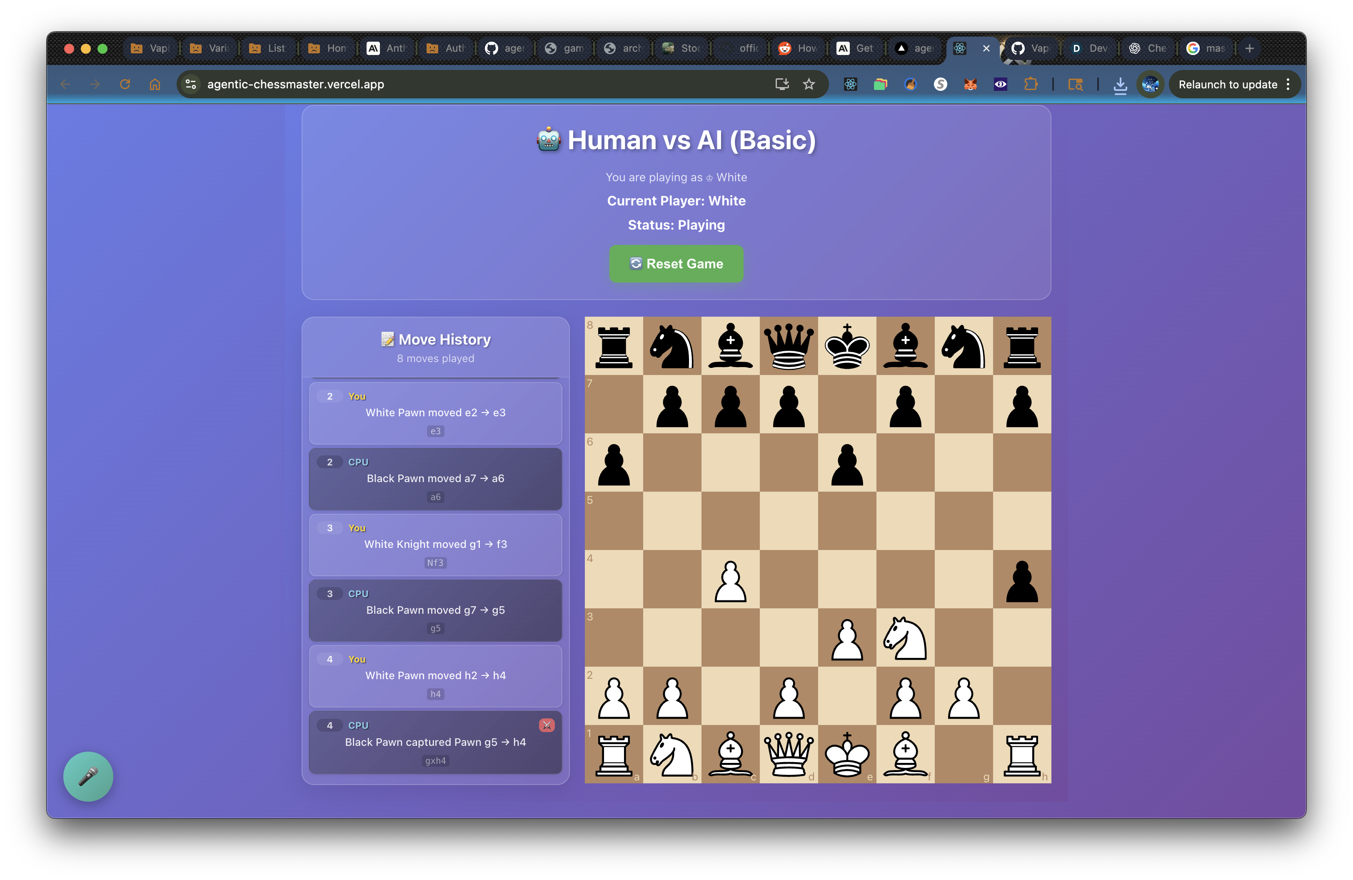This screenshot has height=880, width=1353.
Task: Click the black pawn on h4
Action: click(x=1021, y=580)
